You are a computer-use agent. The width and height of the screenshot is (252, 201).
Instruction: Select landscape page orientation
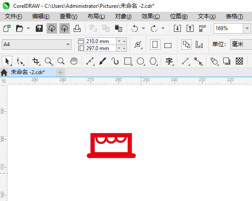pos(168,45)
